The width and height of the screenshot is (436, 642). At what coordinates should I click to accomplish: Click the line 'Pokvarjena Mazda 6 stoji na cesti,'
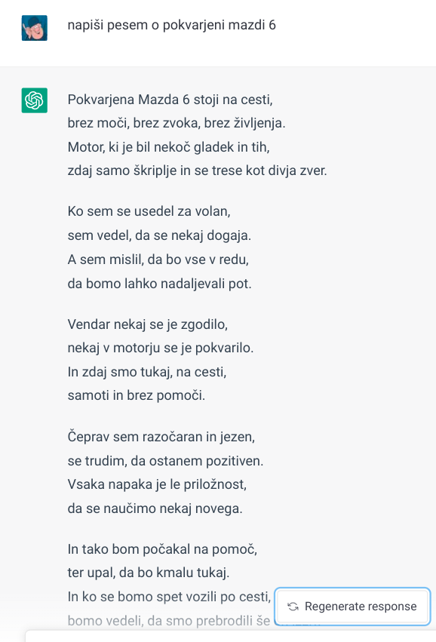tap(170, 100)
